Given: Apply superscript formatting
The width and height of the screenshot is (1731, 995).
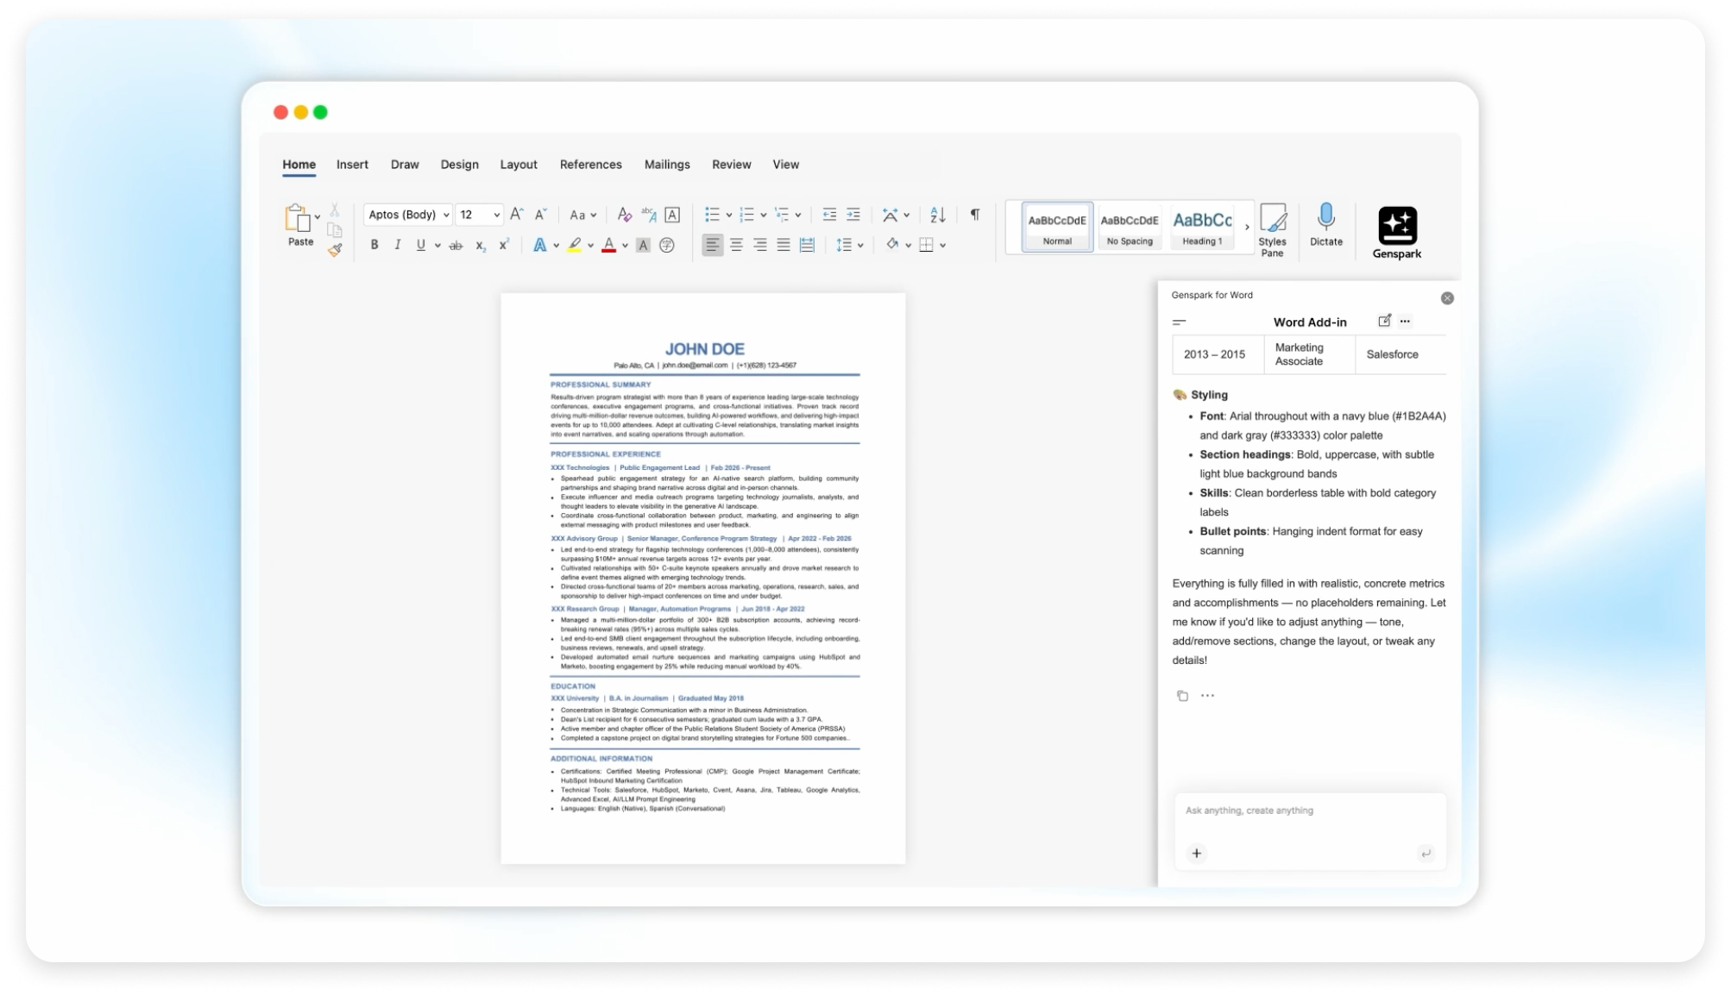Looking at the screenshot, I should click(504, 245).
